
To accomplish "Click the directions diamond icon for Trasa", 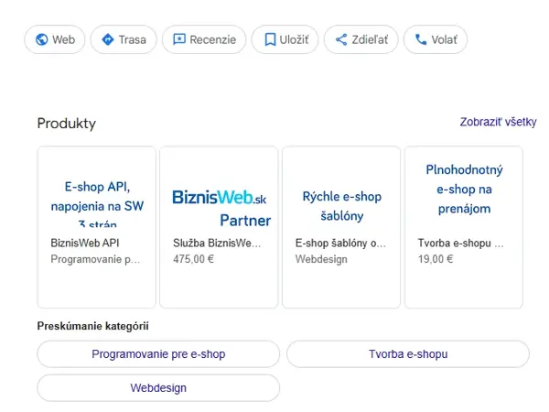I will [x=108, y=39].
